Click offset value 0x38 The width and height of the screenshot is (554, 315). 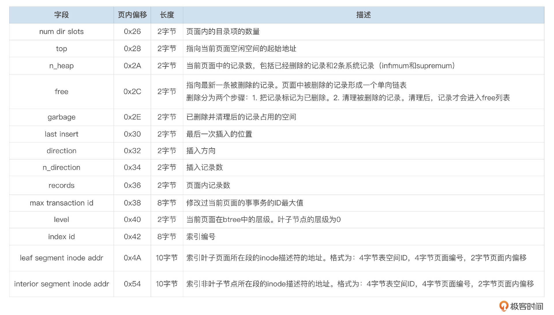pos(132,203)
